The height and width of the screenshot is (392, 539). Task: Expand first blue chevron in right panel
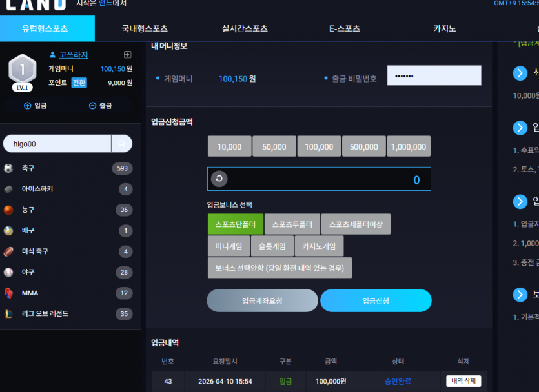(520, 73)
